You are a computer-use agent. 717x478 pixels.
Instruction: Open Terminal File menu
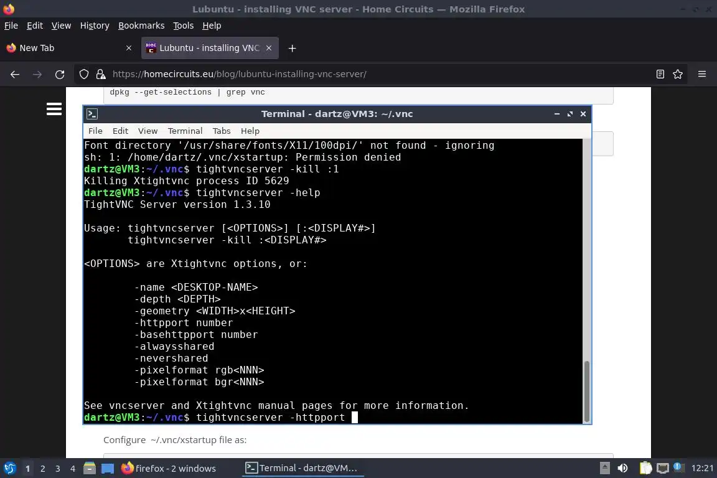click(x=95, y=131)
